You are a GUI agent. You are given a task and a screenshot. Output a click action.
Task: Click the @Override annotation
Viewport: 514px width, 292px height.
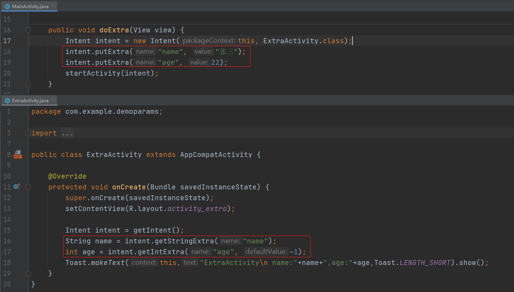pyautogui.click(x=67, y=176)
